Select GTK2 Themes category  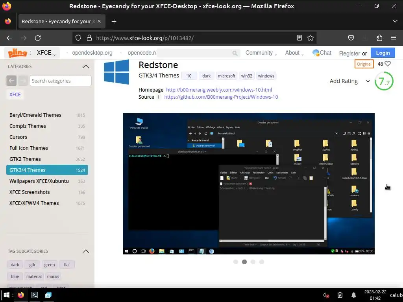point(47,159)
